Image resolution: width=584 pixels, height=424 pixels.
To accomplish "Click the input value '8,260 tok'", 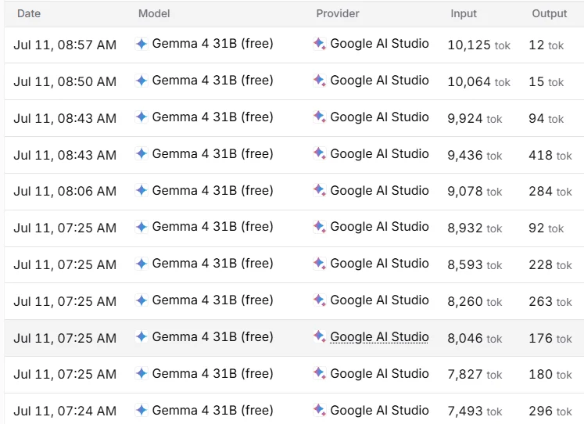I will (475, 301).
